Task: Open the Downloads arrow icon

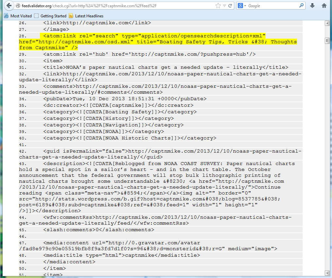Action: (x=312, y=6)
